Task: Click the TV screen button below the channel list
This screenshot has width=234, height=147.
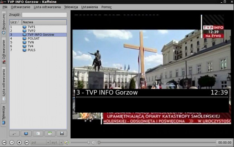Action: click(26, 133)
